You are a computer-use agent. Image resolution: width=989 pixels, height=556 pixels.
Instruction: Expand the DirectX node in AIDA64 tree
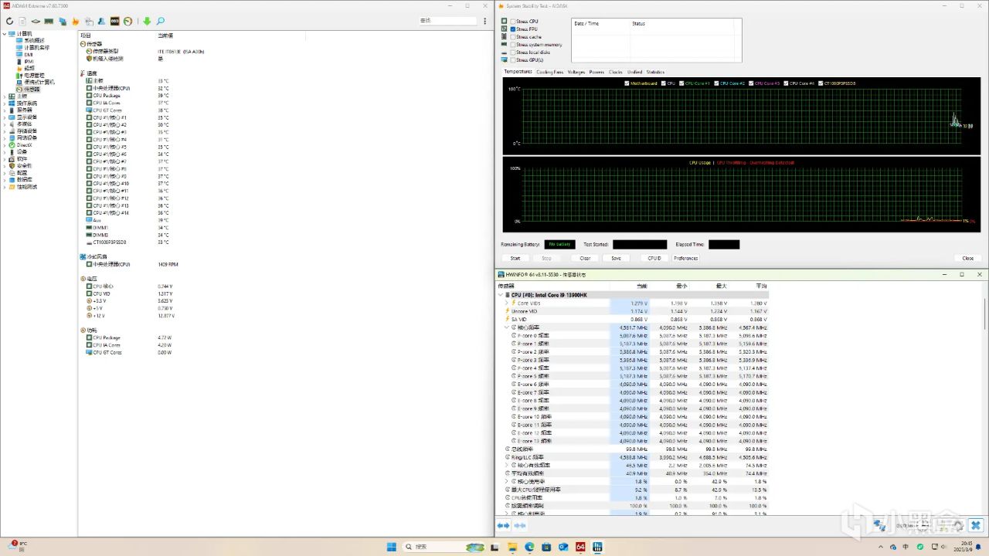(4, 145)
